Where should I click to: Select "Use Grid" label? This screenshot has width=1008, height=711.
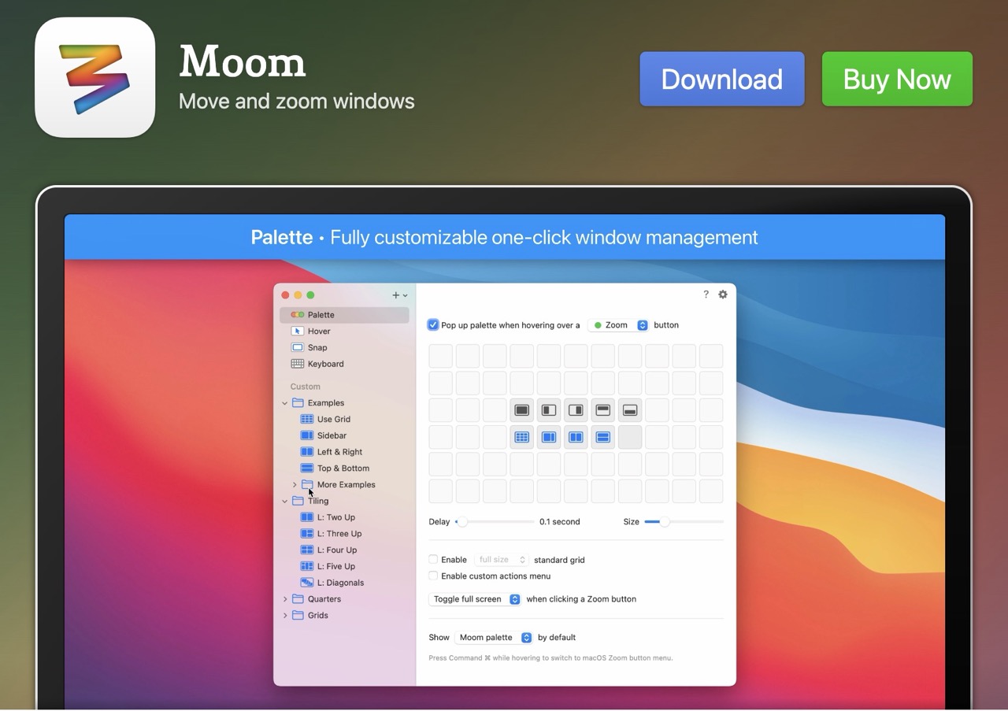[334, 420]
